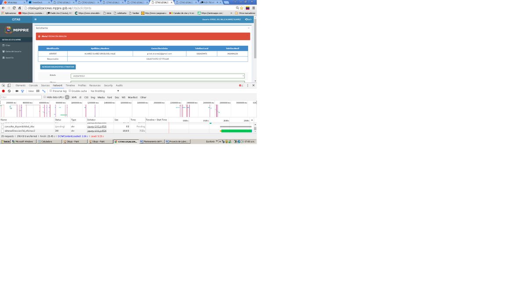Switch to the TweetDeck browser tab
This screenshot has width=527, height=285.
[x=39, y=3]
